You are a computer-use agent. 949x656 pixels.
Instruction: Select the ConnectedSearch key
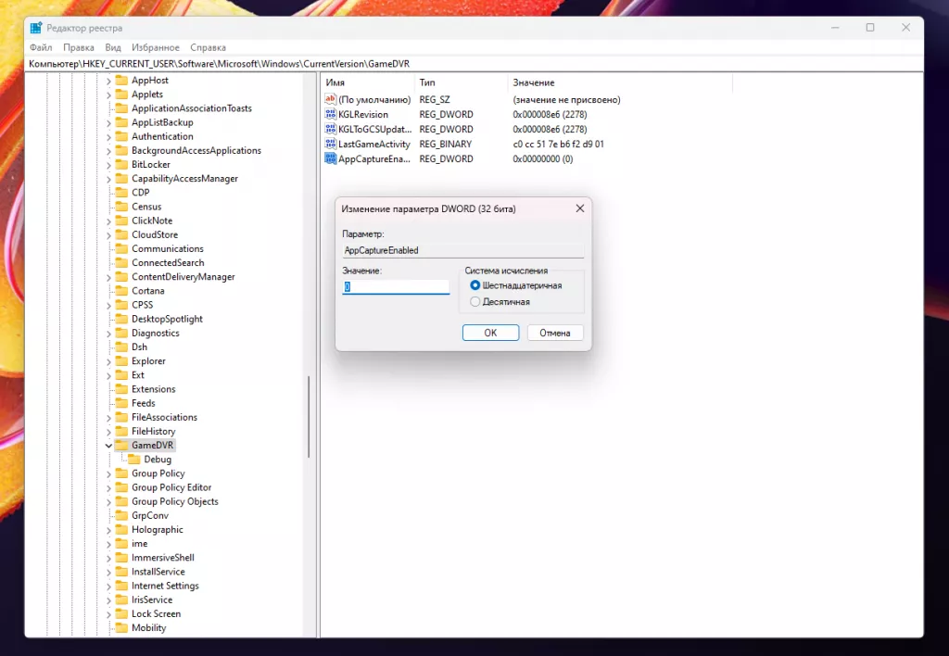168,262
